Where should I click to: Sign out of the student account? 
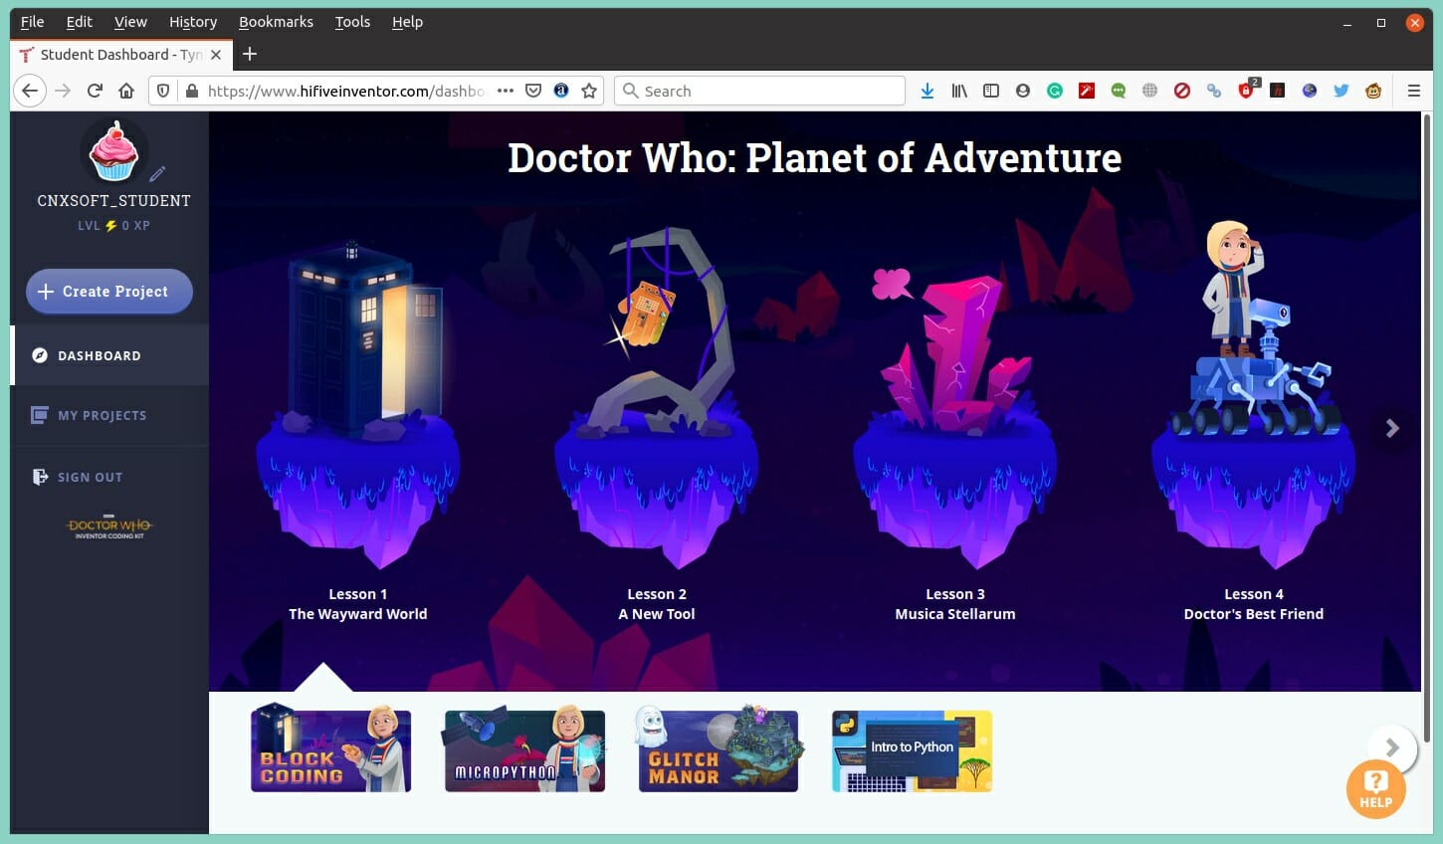(x=109, y=477)
